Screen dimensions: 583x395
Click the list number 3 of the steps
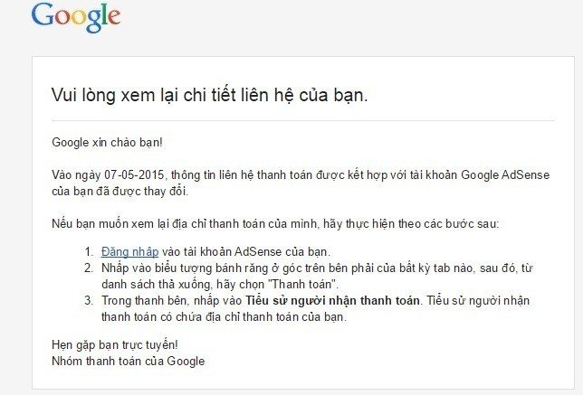(89, 301)
